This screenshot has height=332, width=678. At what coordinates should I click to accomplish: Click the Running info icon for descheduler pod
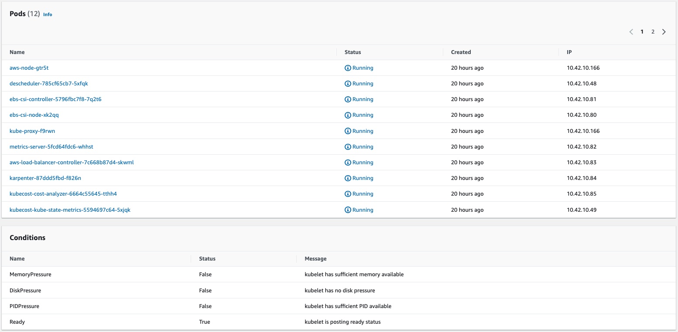point(348,84)
